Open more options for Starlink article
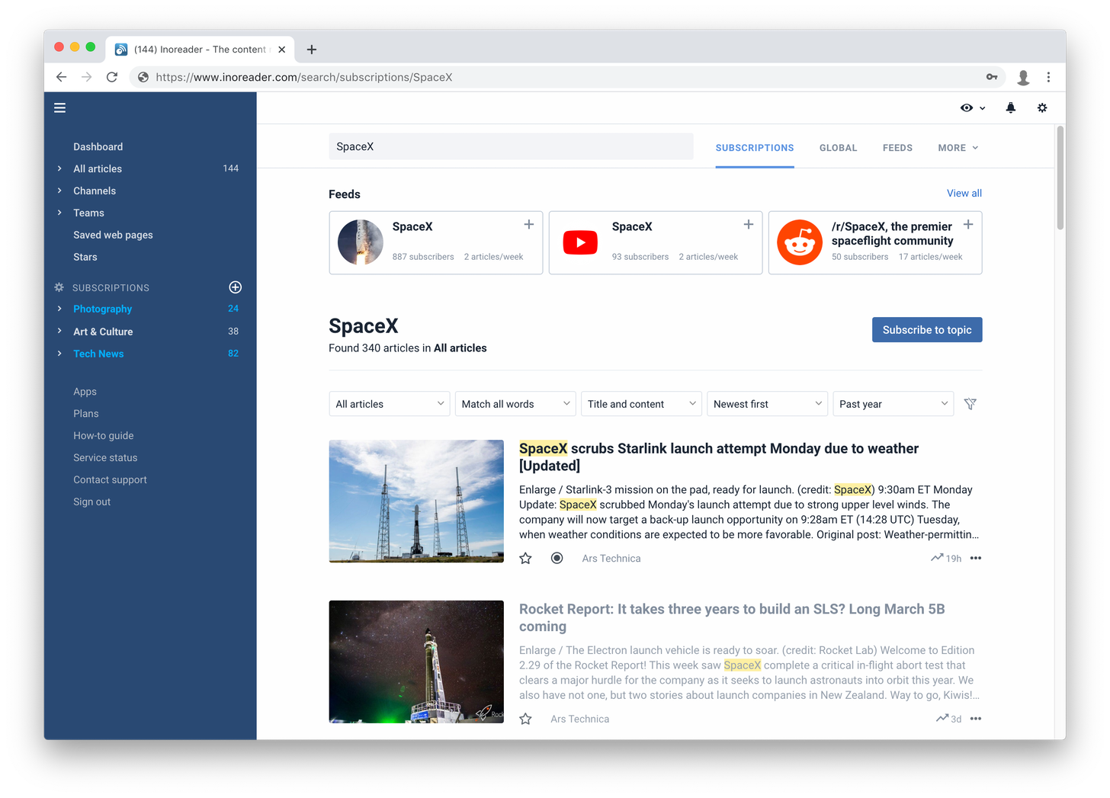The width and height of the screenshot is (1110, 798). point(976,559)
